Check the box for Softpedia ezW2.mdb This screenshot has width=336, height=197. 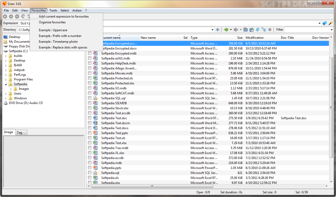tap(90, 58)
